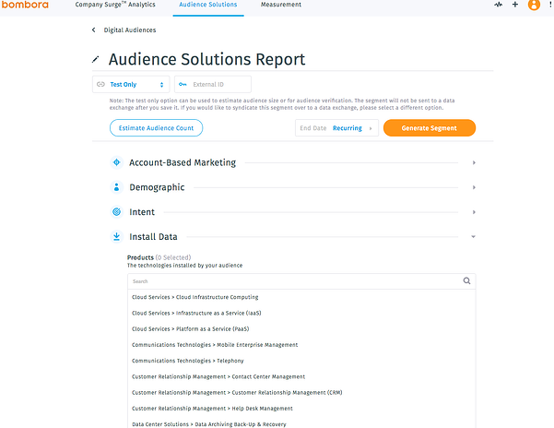Image resolution: width=554 pixels, height=428 pixels.
Task: Open the orange user profile avatar
Action: [534, 5]
